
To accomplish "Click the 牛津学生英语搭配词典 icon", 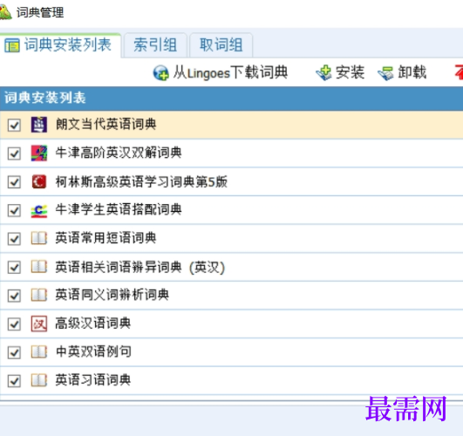I will point(39,211).
